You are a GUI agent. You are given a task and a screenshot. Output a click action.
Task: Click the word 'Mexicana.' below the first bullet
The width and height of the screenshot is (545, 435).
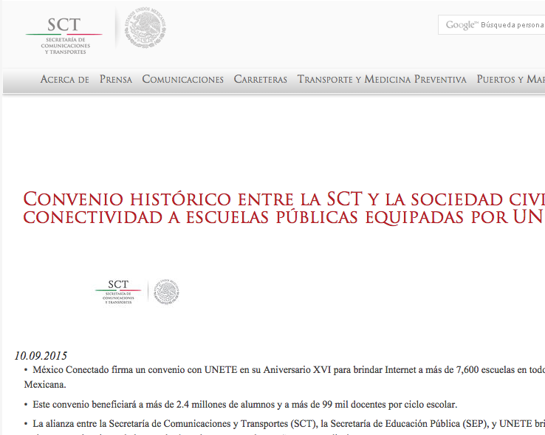click(x=45, y=384)
